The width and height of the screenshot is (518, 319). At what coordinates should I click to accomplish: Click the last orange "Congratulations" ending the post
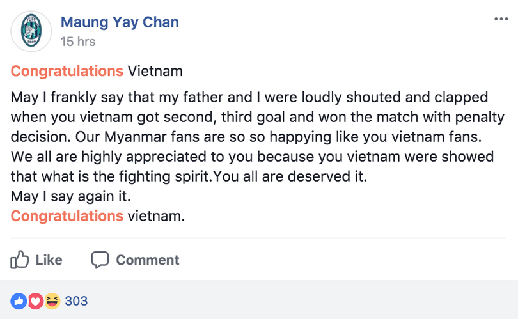tap(67, 216)
